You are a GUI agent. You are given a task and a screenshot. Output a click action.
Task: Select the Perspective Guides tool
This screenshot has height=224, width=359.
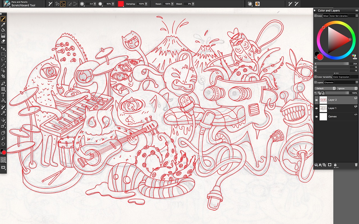click(3, 126)
